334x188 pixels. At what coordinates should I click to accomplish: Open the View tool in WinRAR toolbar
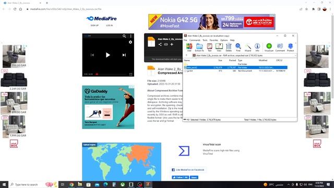[x=219, y=48]
